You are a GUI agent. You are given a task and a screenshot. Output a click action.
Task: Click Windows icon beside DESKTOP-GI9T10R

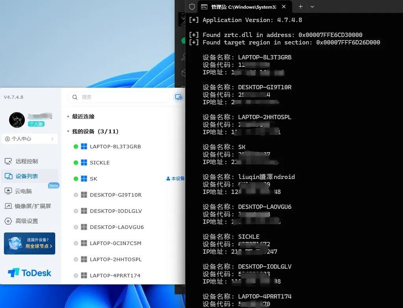click(84, 195)
